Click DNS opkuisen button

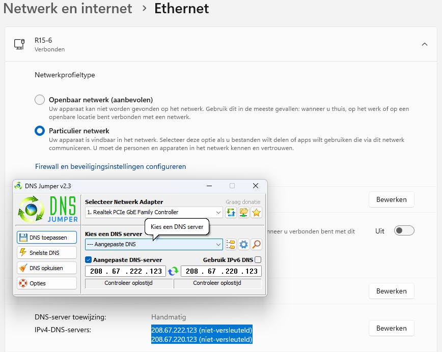[47, 268]
